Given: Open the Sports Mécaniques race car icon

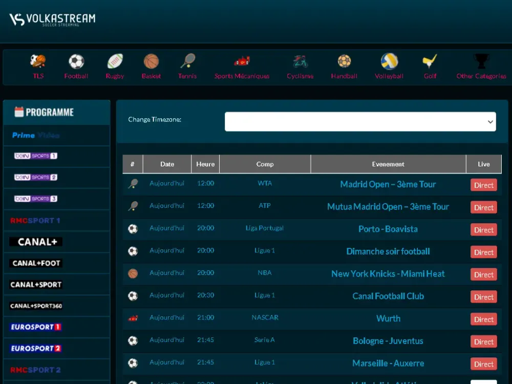Looking at the screenshot, I should (242, 61).
